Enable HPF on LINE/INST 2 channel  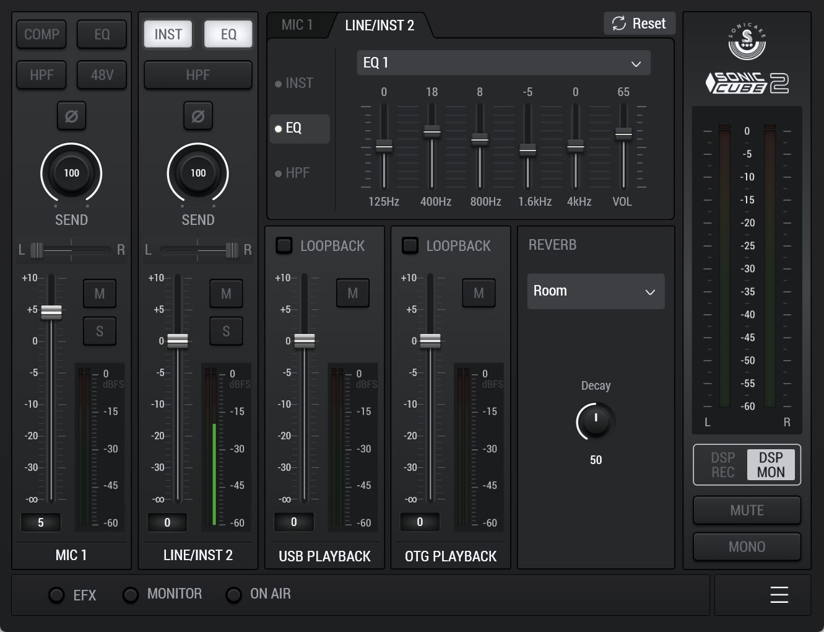pyautogui.click(x=198, y=75)
